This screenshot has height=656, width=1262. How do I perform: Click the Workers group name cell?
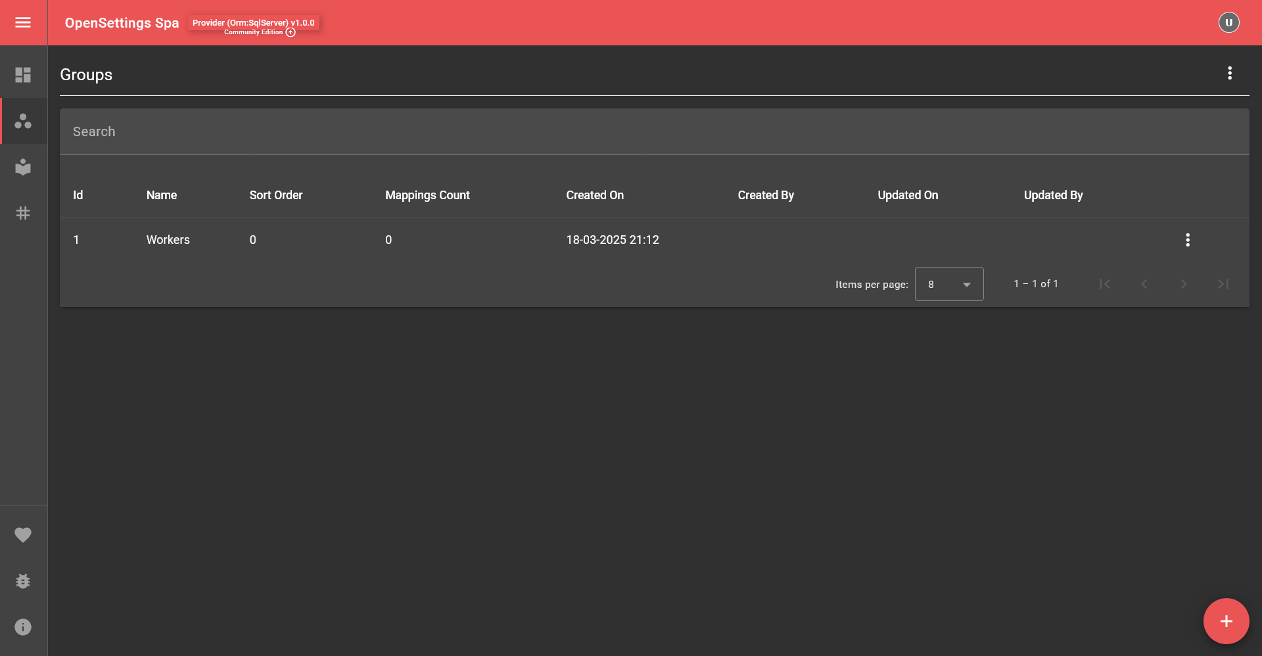(168, 240)
